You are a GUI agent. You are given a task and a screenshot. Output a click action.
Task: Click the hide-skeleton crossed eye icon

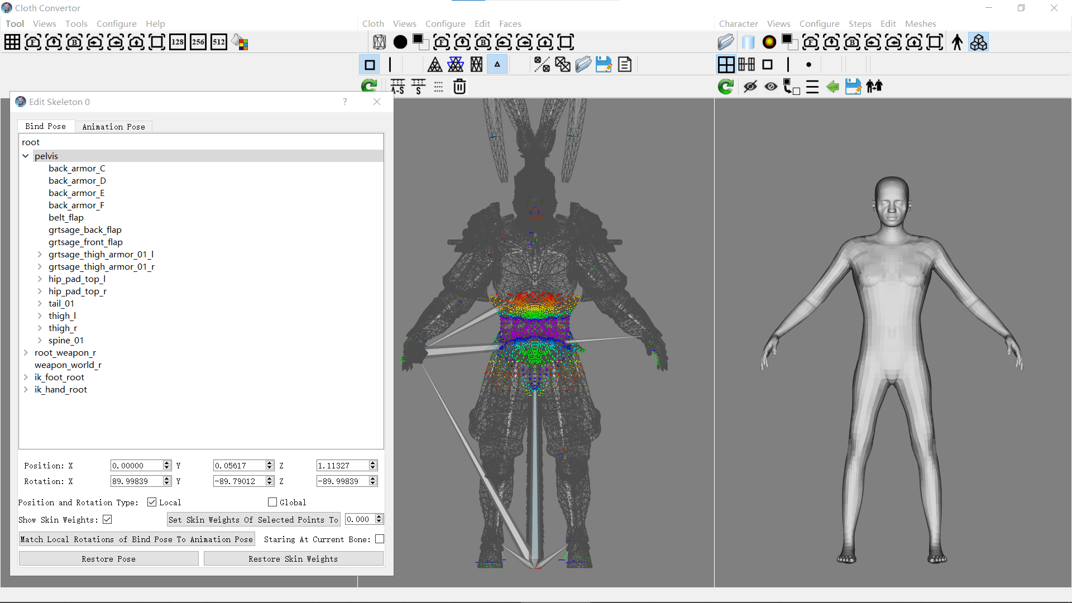pos(750,87)
